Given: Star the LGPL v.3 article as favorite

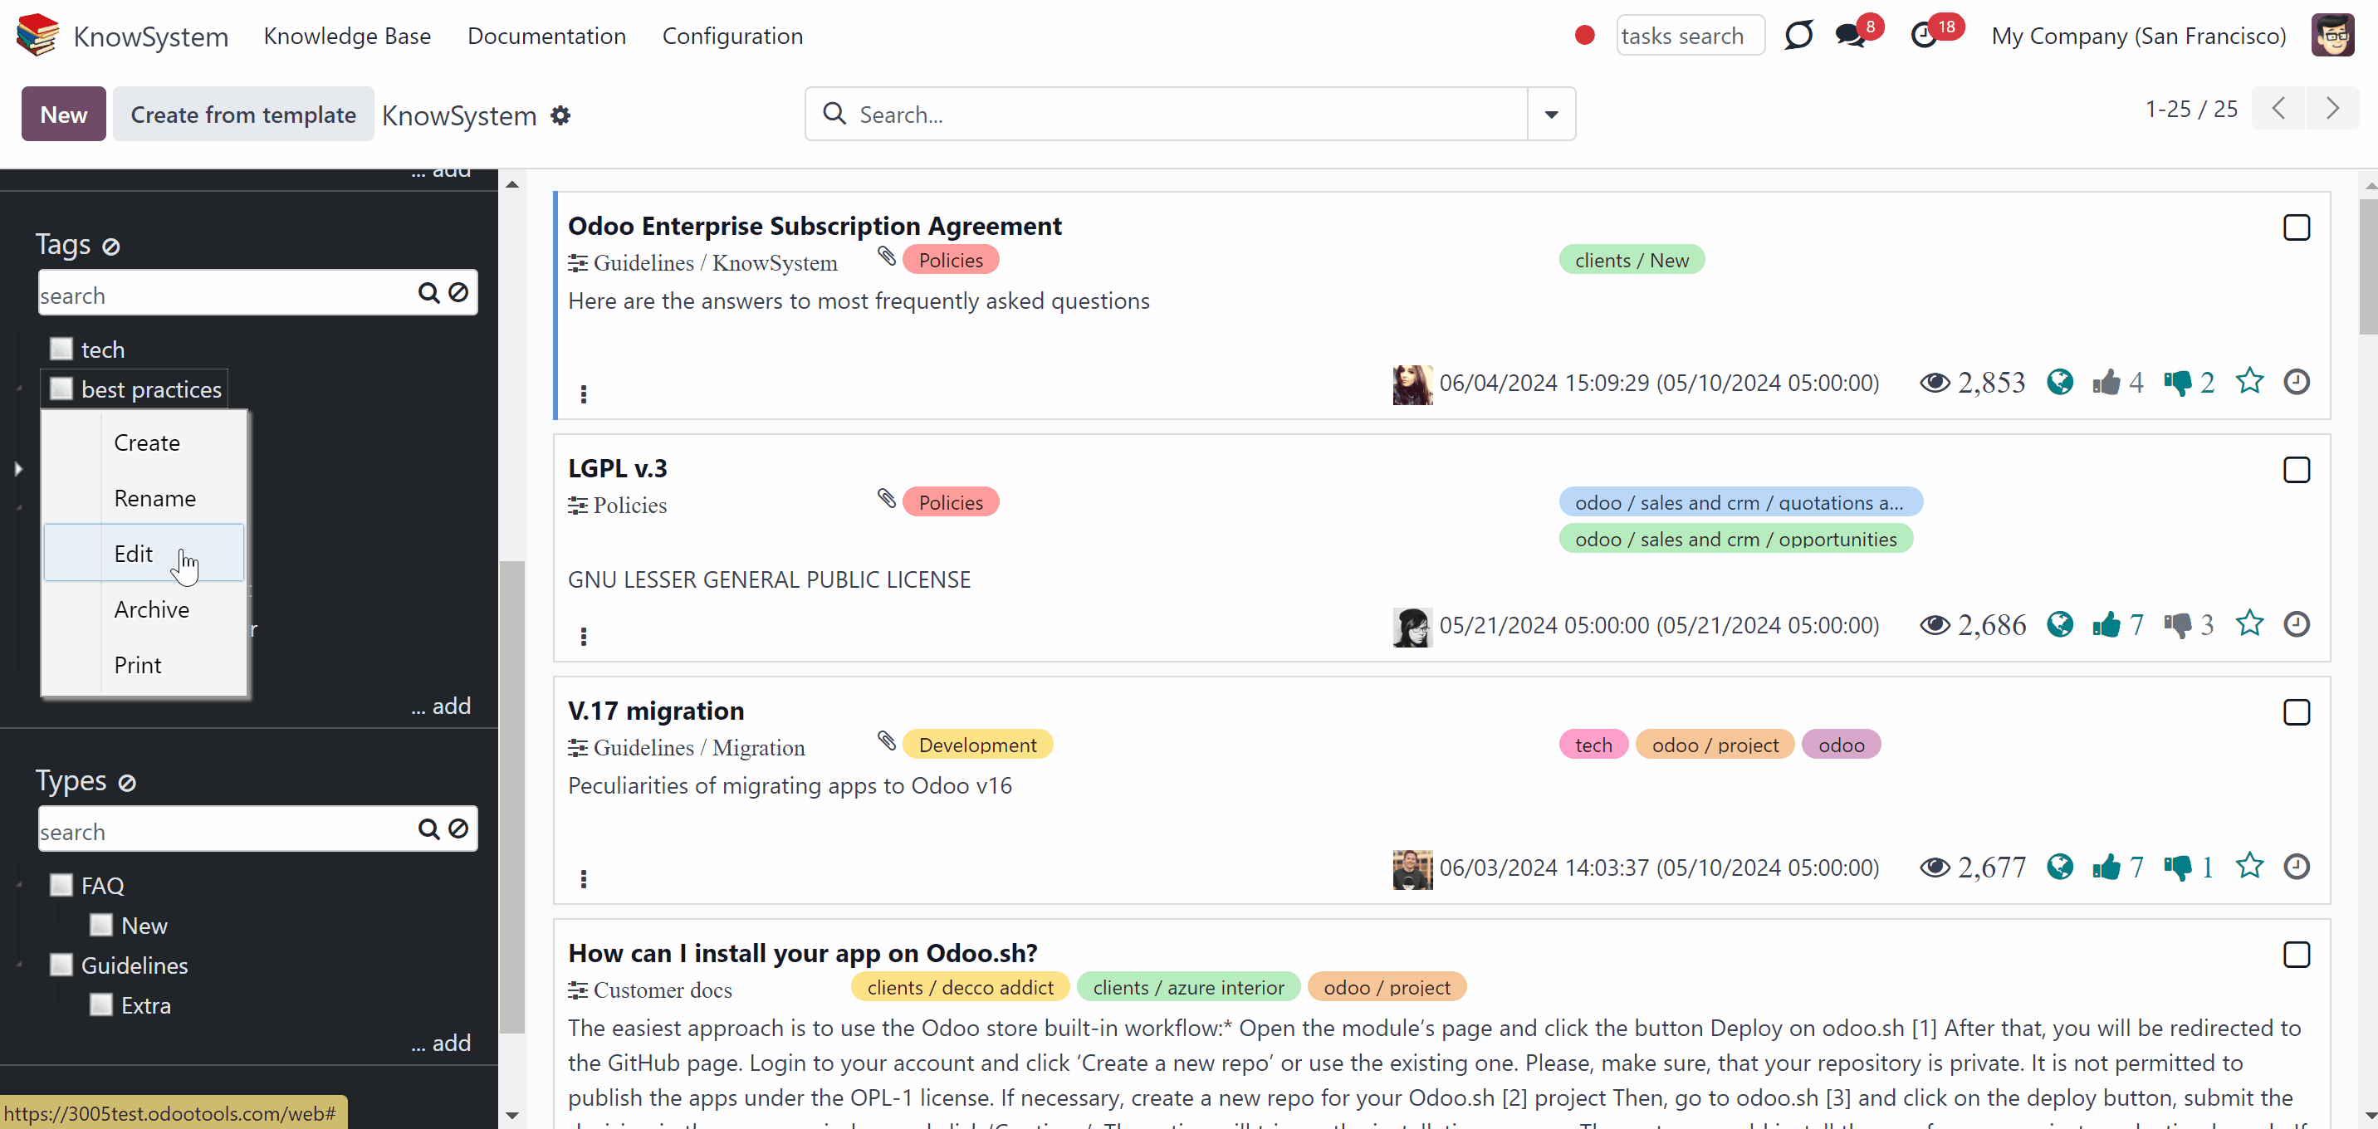Looking at the screenshot, I should pyautogui.click(x=2249, y=624).
